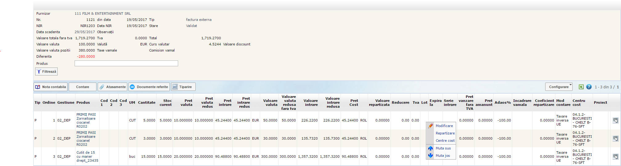Click Muta jos to move row down
This screenshot has width=621, height=166.
[x=443, y=156]
